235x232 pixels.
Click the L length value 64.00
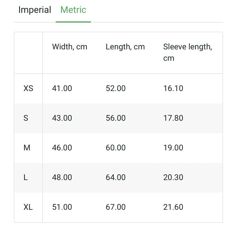tap(115, 177)
